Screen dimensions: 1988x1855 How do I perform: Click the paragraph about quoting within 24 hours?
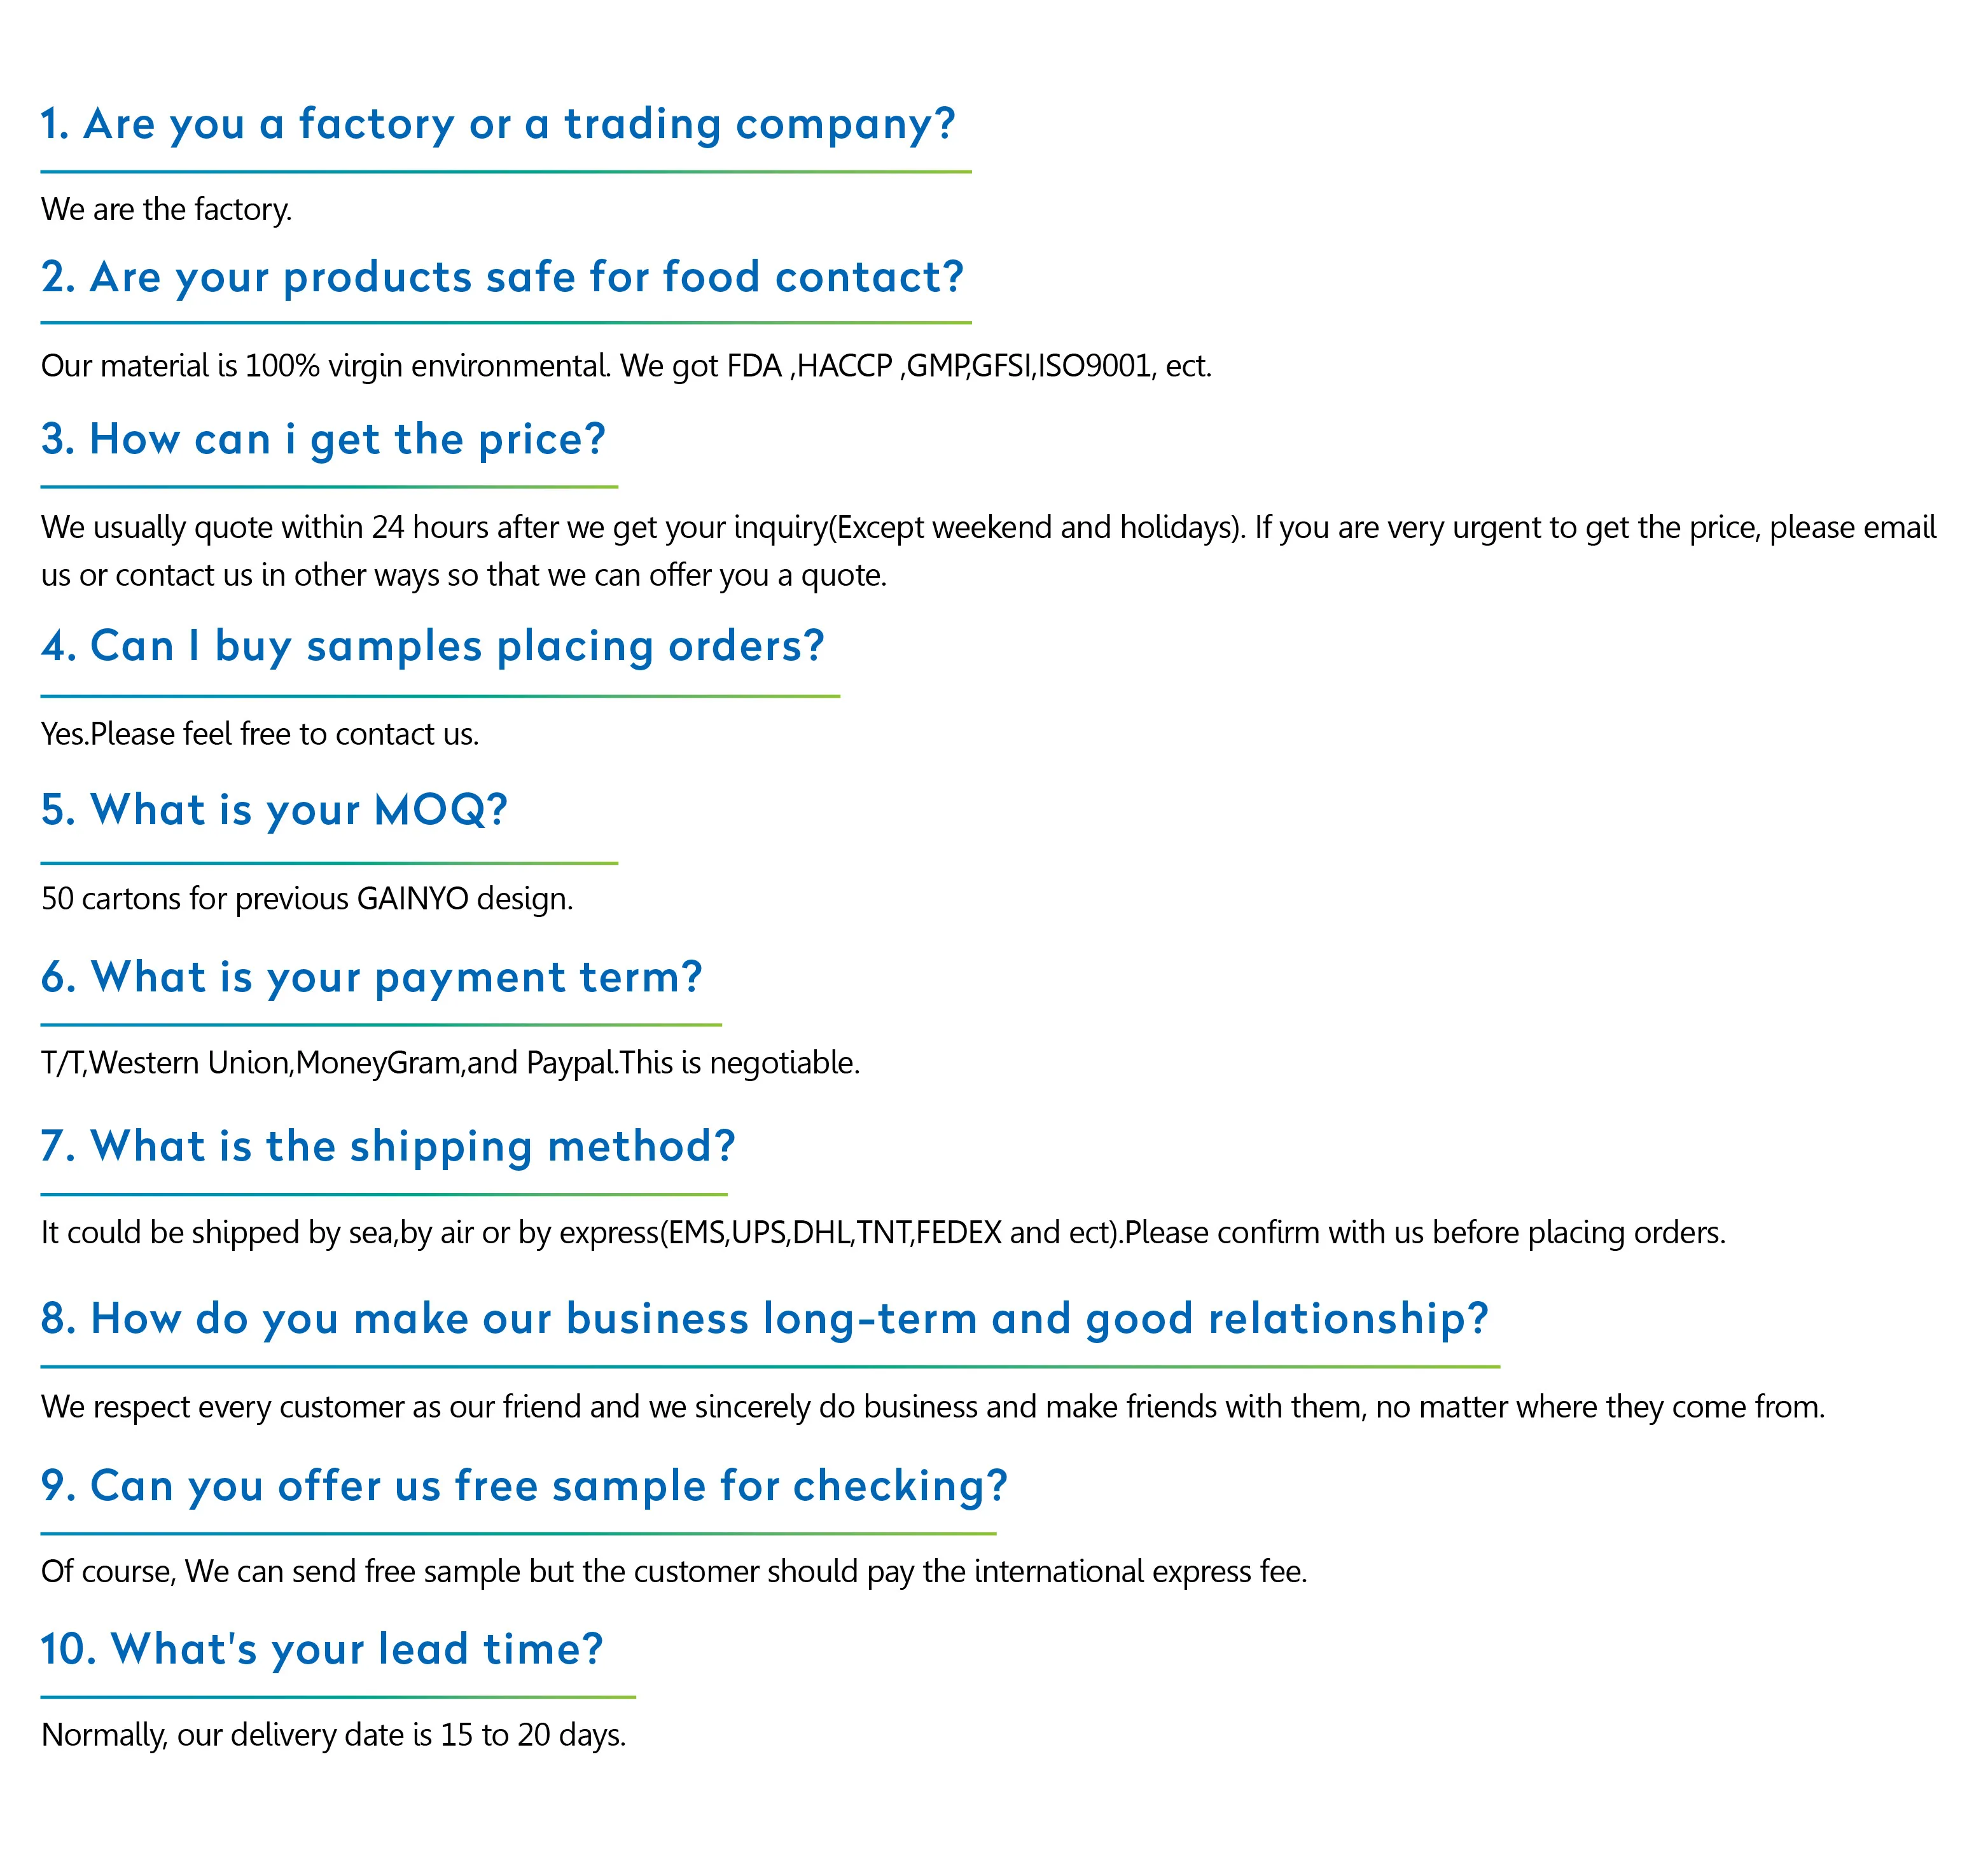point(988,551)
